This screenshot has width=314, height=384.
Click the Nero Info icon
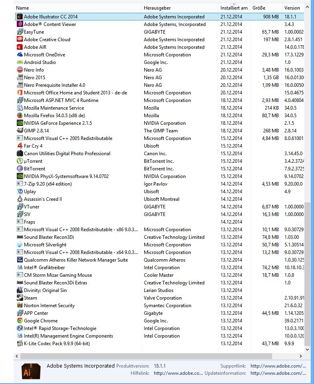click(x=20, y=70)
